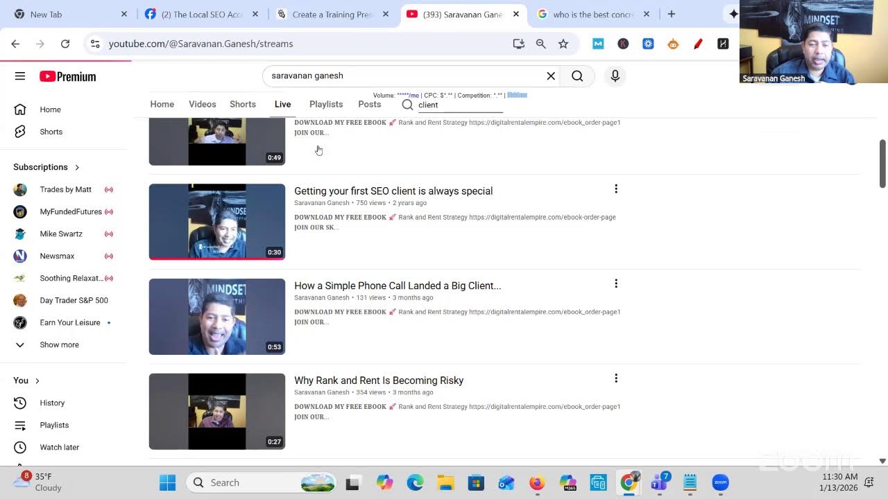Play the 0:49 video thumbnail at top

coord(217,141)
